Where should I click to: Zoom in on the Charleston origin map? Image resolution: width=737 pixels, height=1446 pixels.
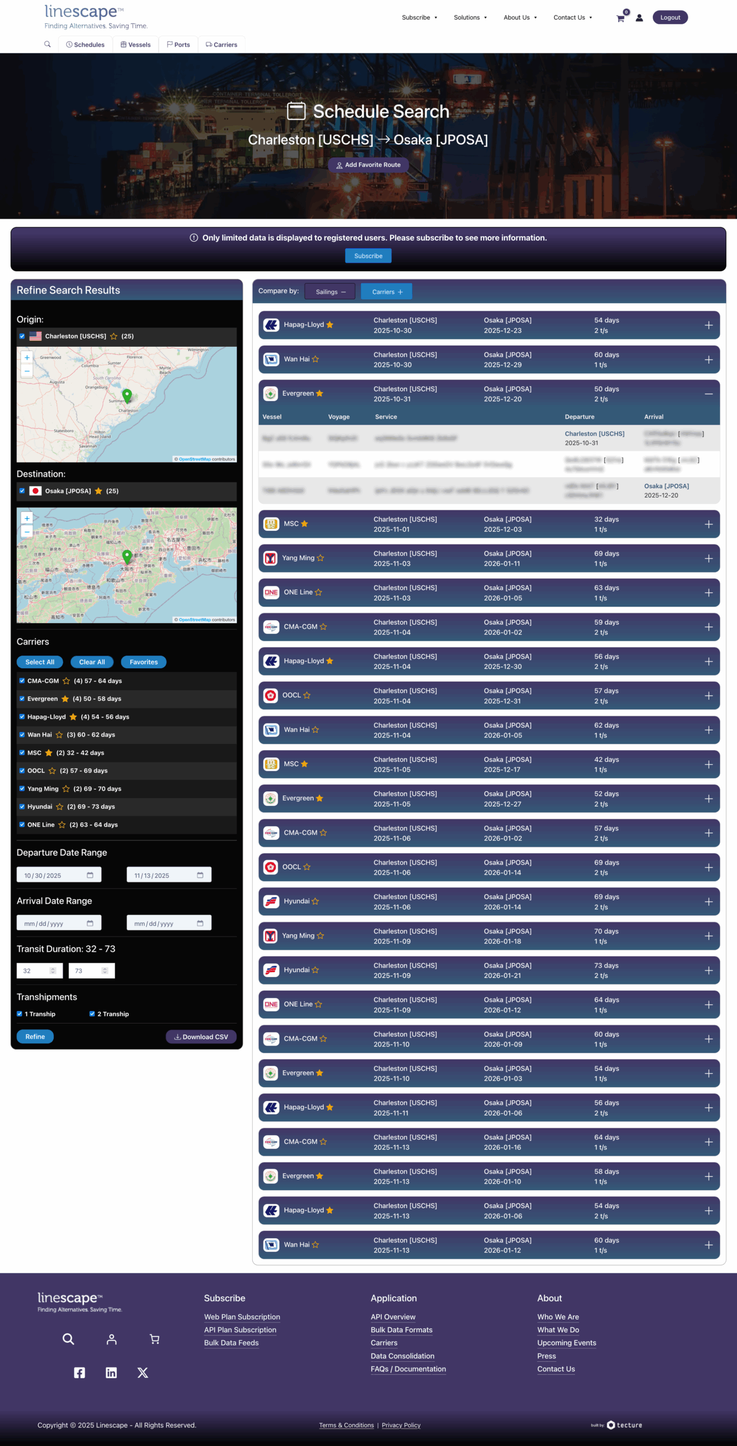point(27,358)
